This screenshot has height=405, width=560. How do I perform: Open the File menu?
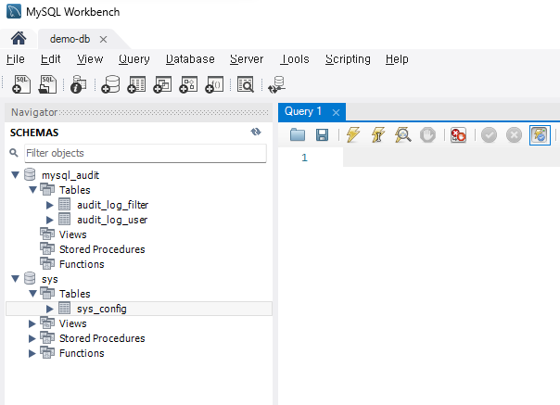click(x=16, y=59)
